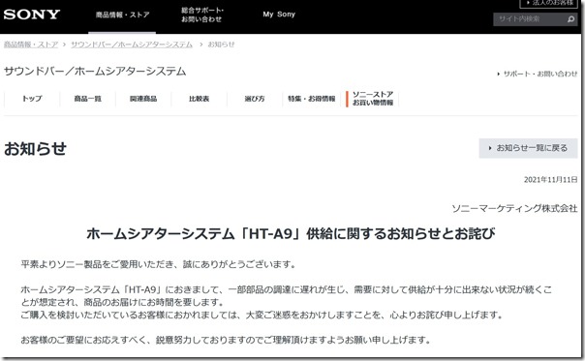The height and width of the screenshot is (361, 585).
Task: Select the 比較表 tab
Action: click(199, 99)
